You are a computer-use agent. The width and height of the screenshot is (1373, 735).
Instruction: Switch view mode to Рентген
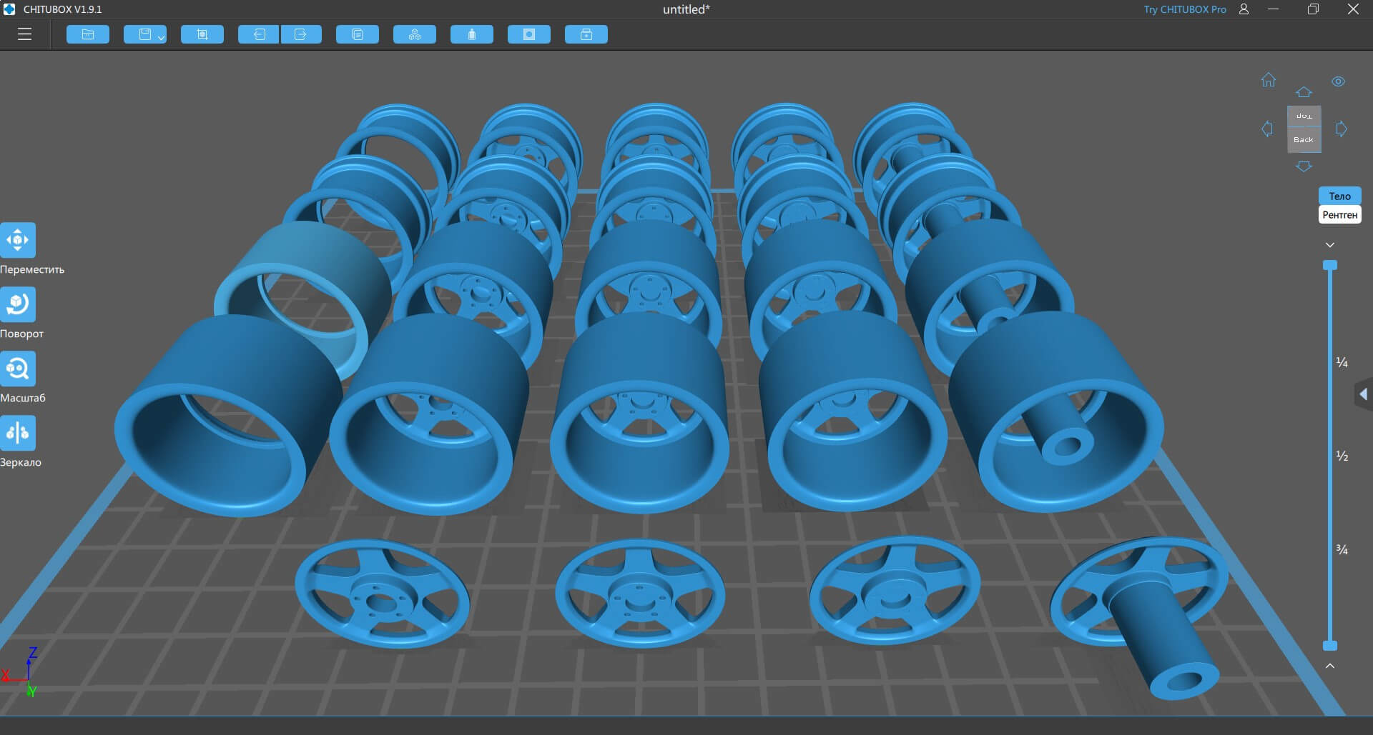pos(1339,215)
